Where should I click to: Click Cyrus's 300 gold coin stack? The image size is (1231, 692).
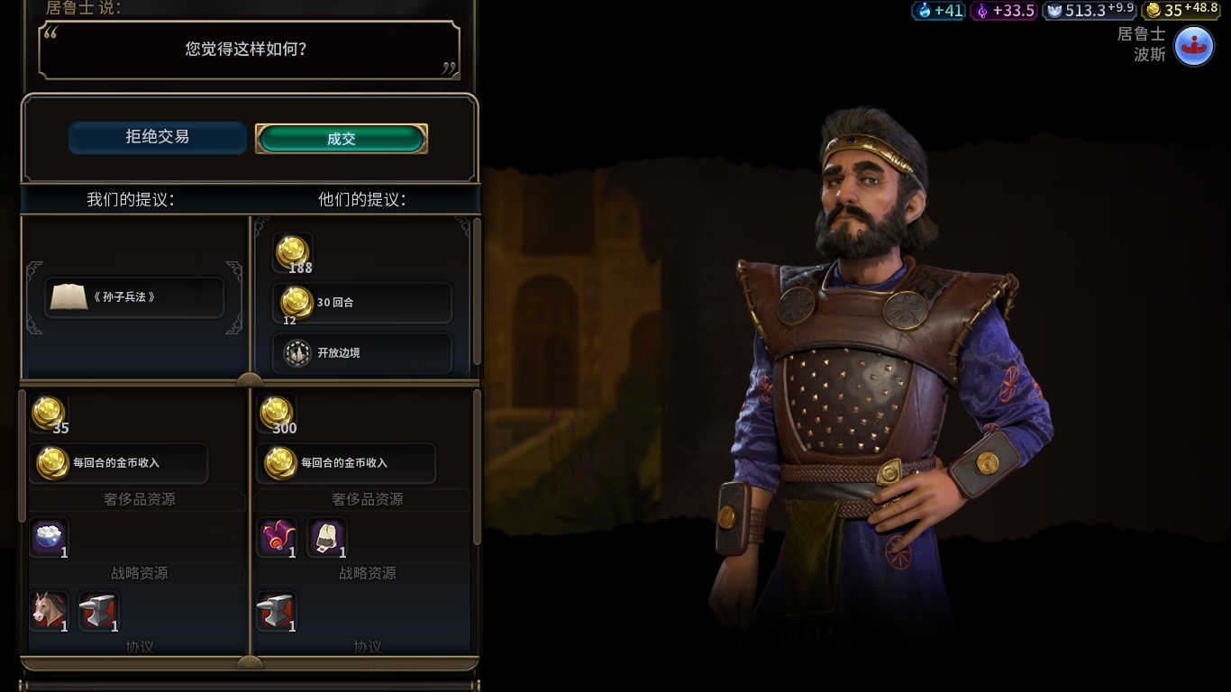278,414
